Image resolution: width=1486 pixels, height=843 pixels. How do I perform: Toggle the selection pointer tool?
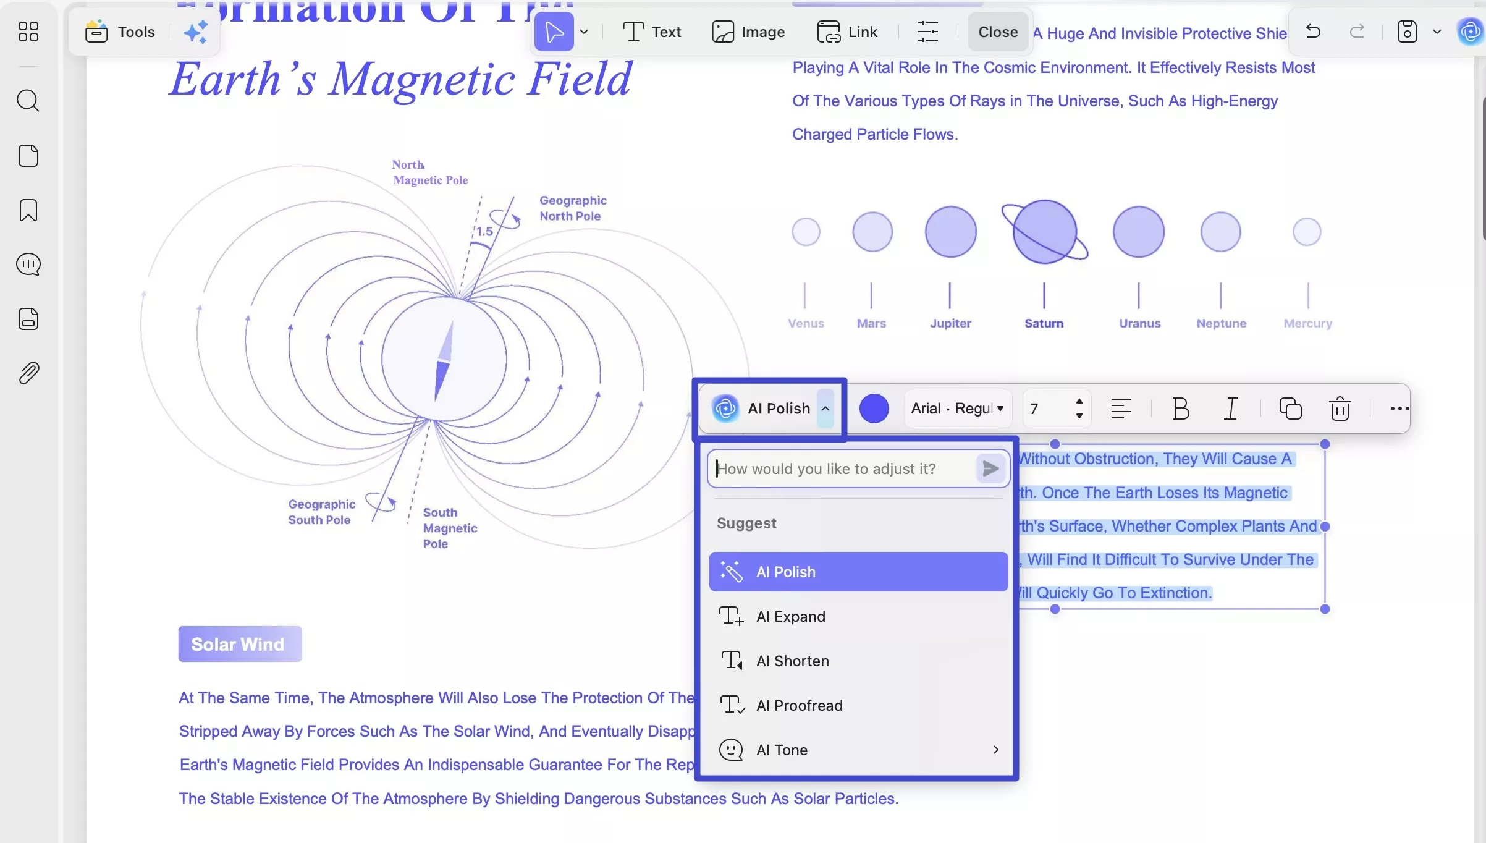554,32
